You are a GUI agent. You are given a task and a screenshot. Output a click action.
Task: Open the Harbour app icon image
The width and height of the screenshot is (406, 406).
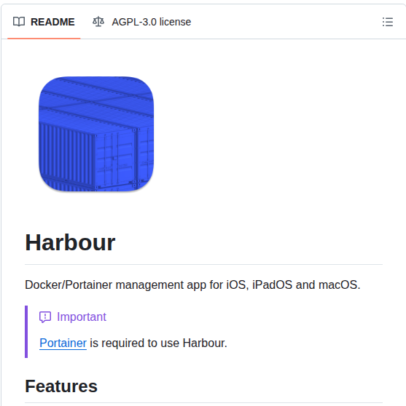point(96,134)
